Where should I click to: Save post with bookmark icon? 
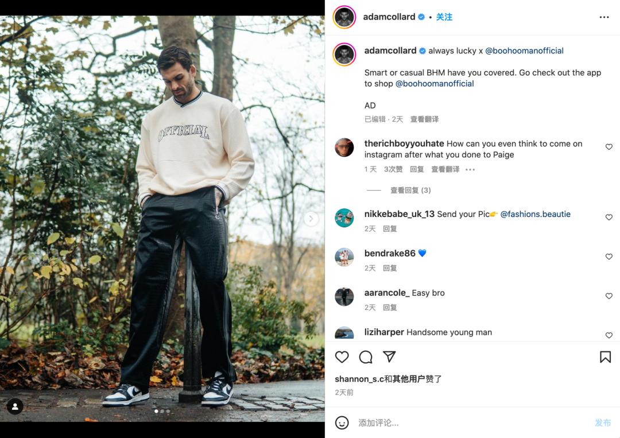point(605,357)
